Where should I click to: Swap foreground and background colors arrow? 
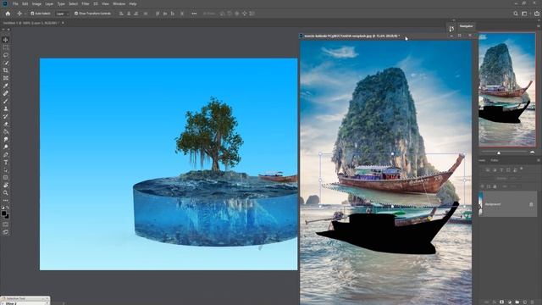[x=8, y=208]
